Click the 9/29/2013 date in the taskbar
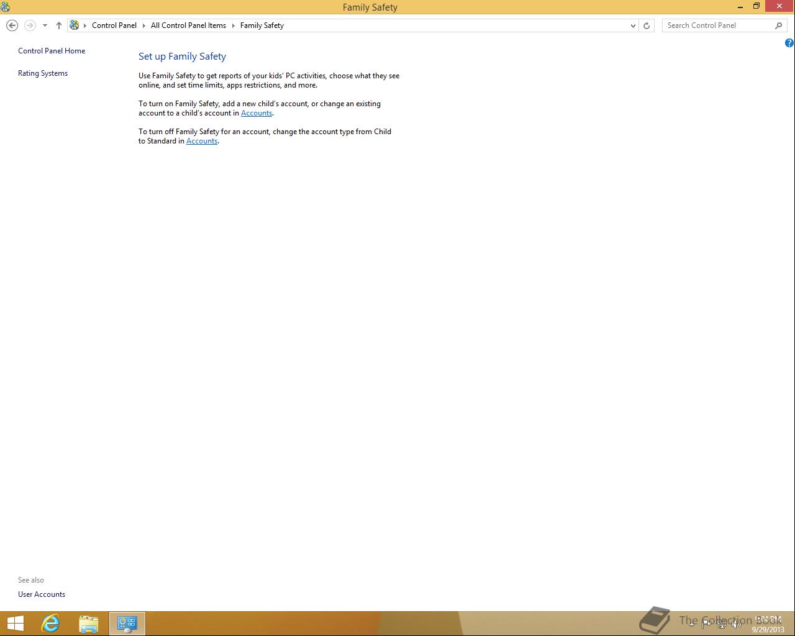 [768, 629]
